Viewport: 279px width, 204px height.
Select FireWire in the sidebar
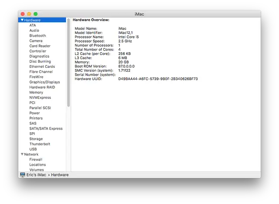[x=36, y=77]
